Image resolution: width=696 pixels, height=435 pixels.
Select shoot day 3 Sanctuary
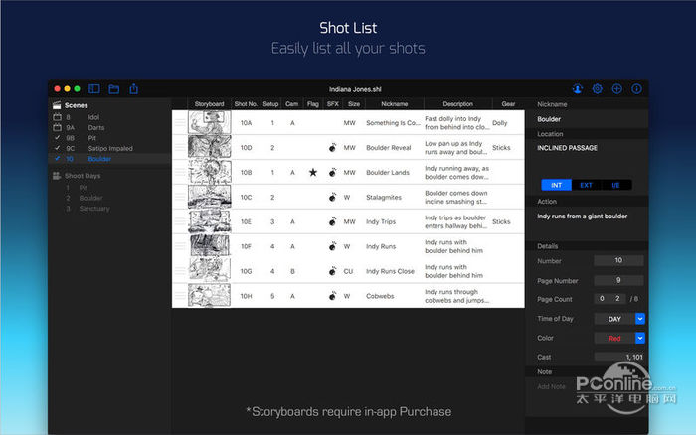[x=109, y=208]
